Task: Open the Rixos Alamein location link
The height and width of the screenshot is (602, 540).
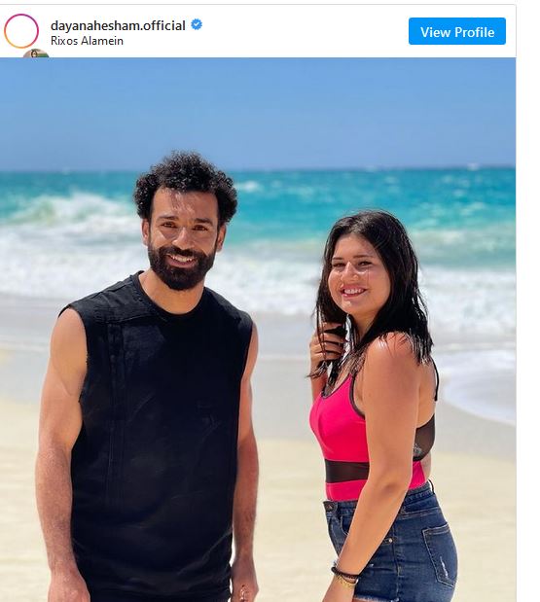Action: (x=87, y=41)
